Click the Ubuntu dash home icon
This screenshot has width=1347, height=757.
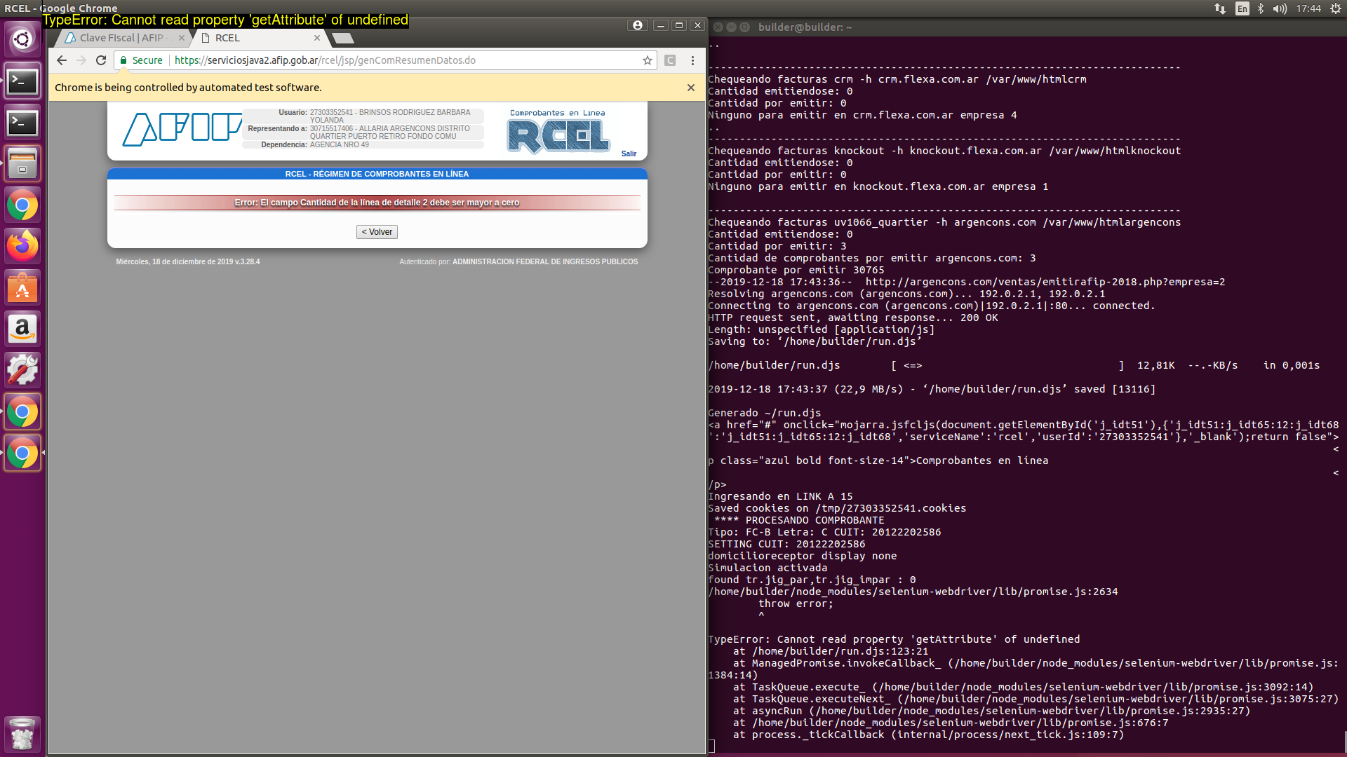[22, 39]
